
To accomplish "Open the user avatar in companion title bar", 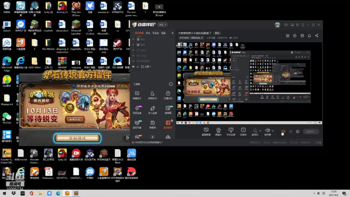I will click(277, 25).
